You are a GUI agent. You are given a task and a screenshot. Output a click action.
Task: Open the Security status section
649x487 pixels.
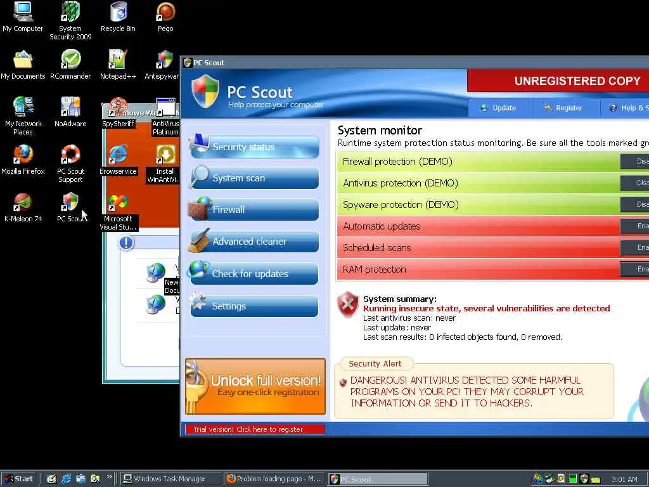click(x=254, y=146)
